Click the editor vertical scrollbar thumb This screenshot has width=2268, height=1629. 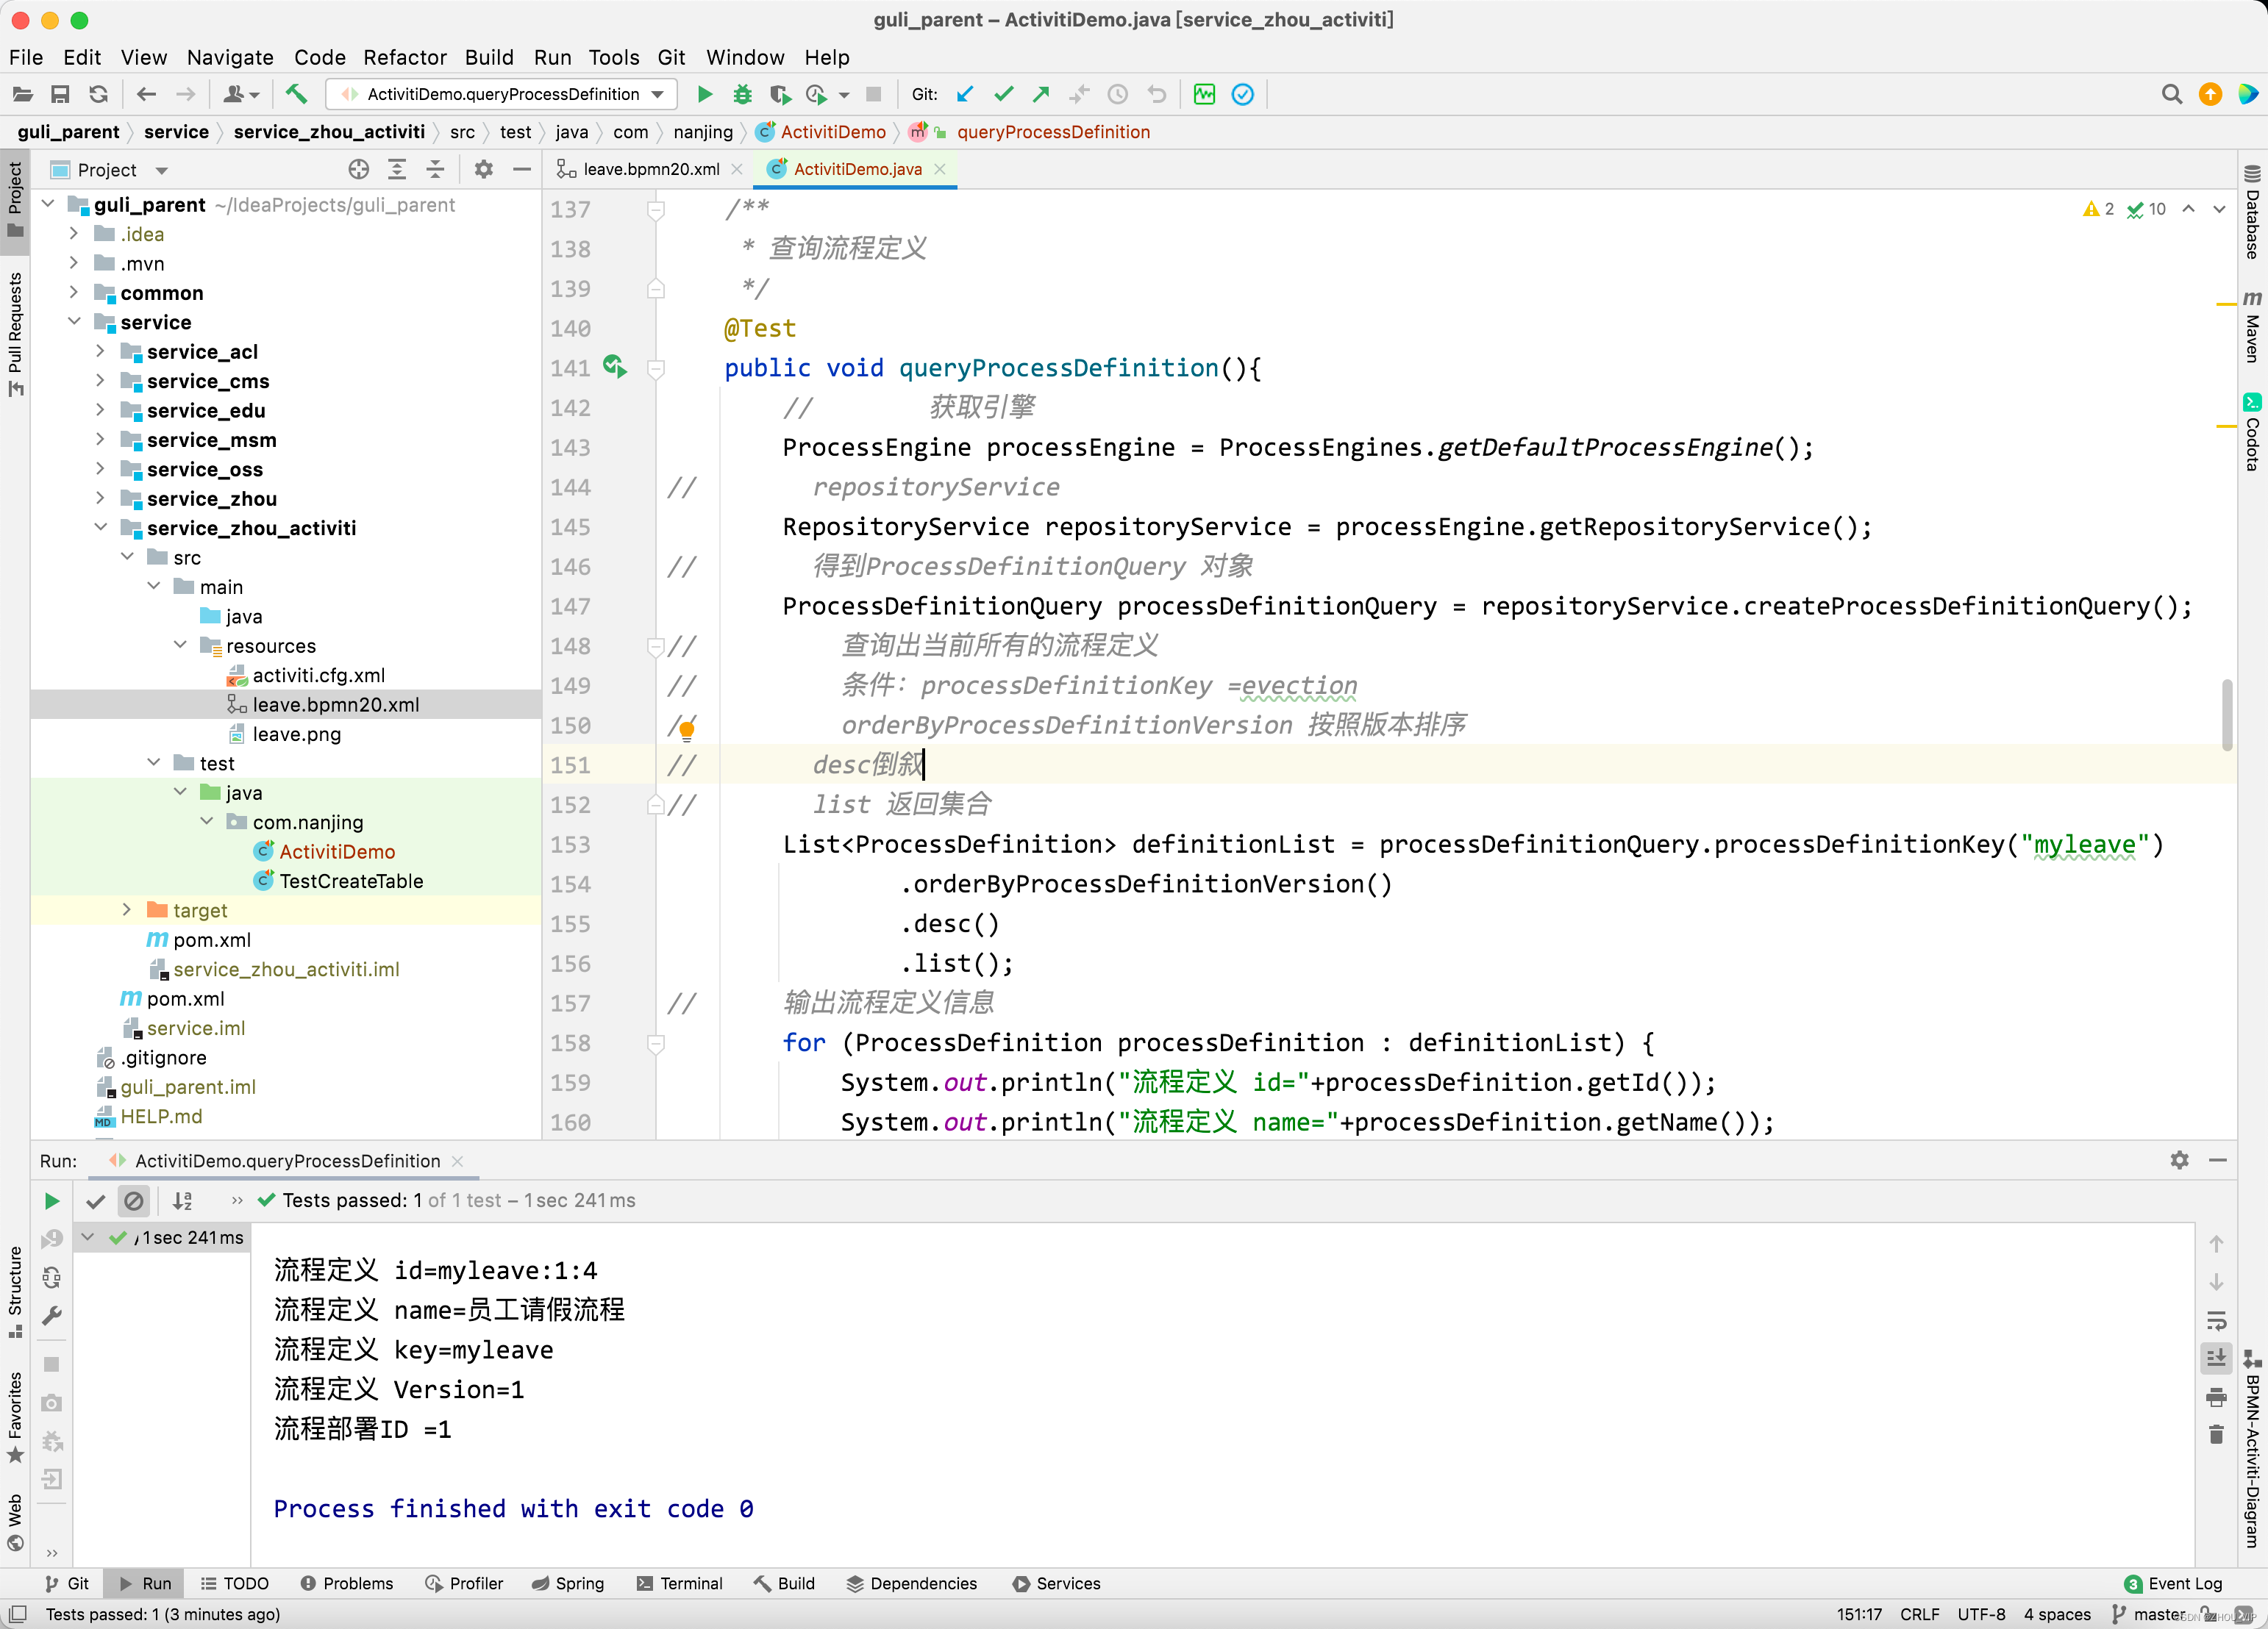(2226, 714)
